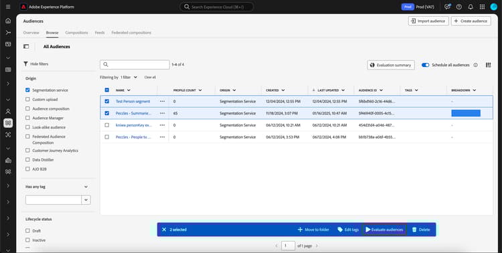Close the selection bar with the X icon

[x=164, y=230]
